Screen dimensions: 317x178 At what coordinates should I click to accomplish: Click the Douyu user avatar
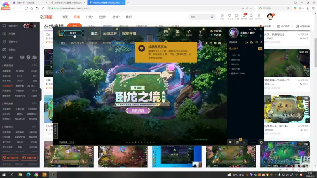pyautogui.click(x=270, y=17)
